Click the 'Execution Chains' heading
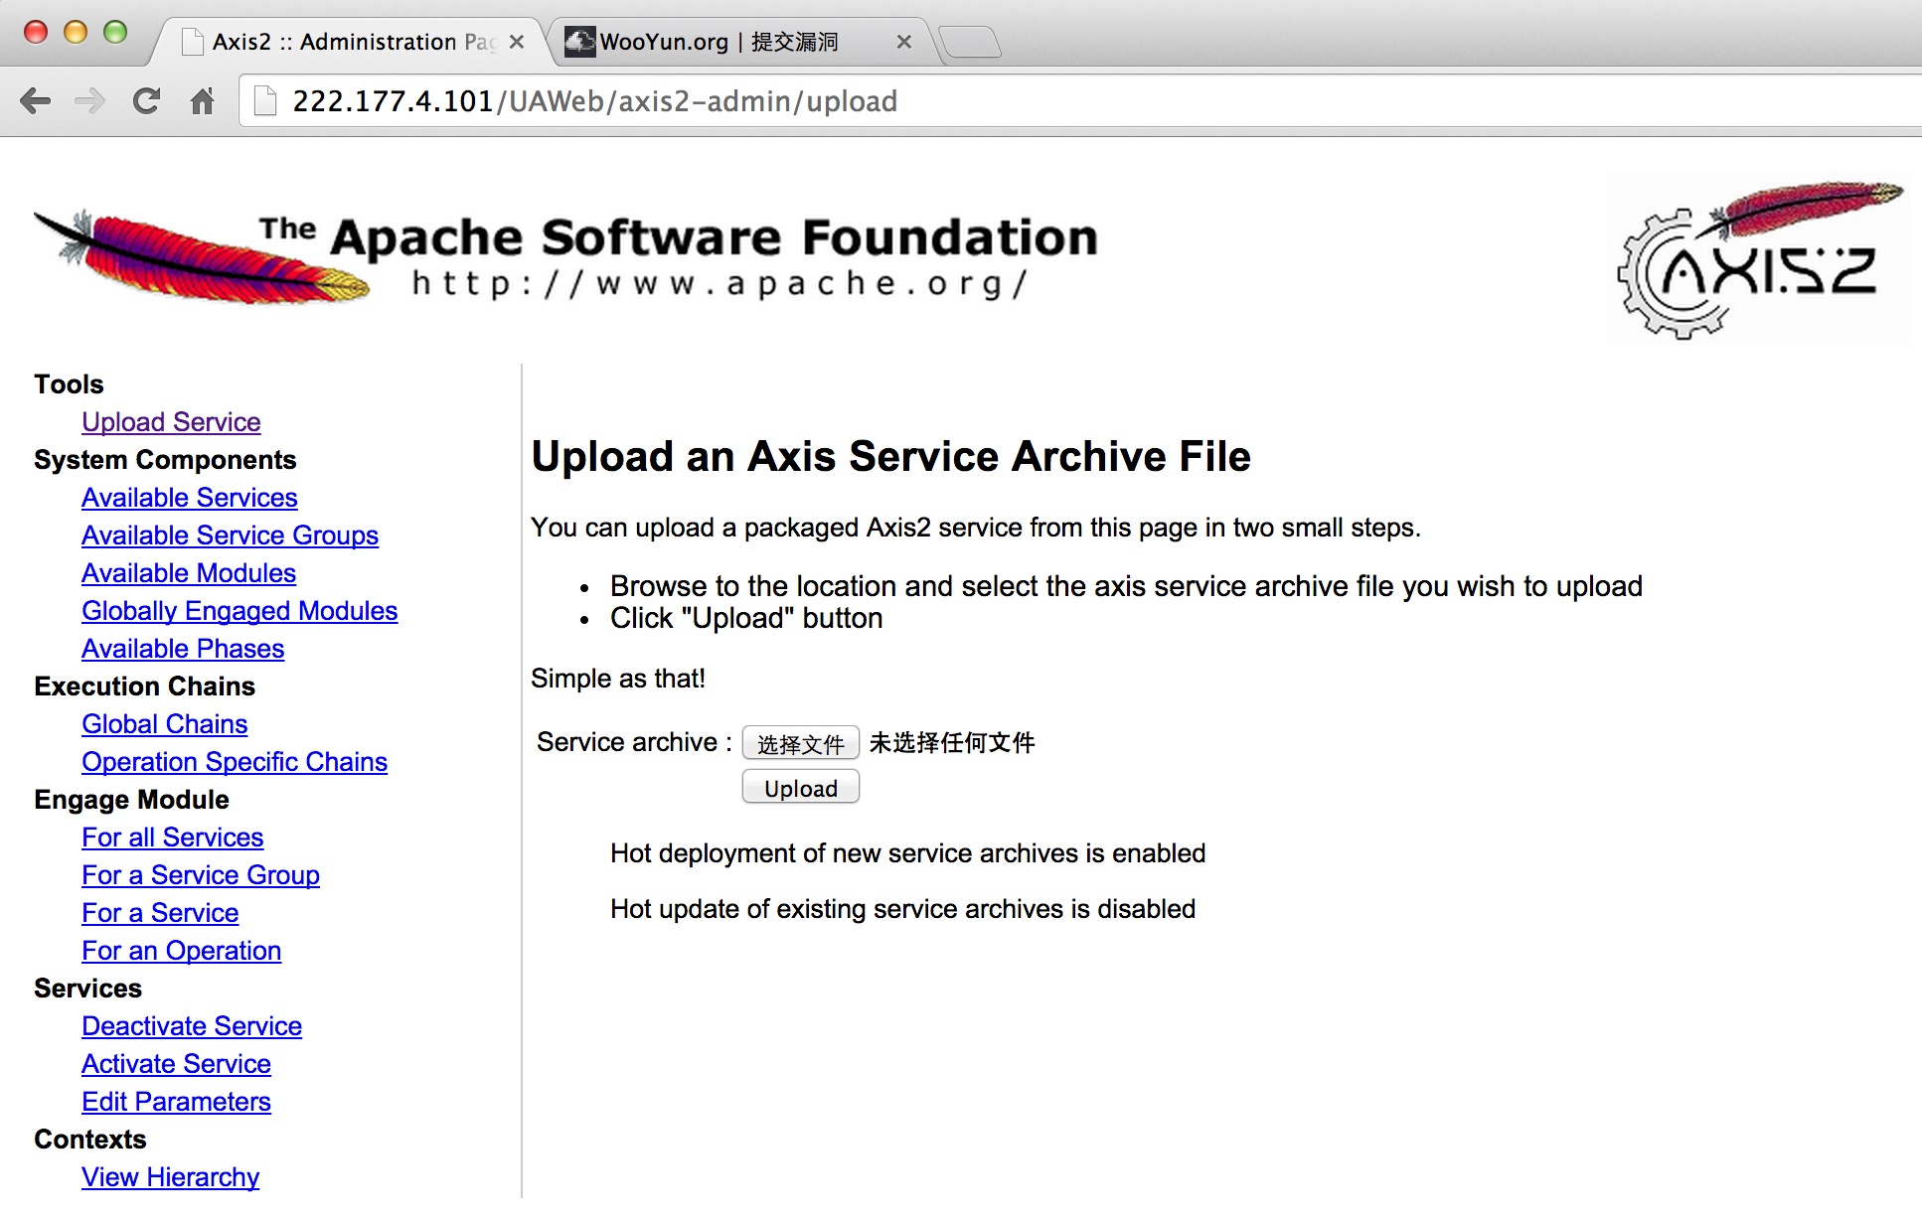The image size is (1922, 1220). [x=144, y=686]
